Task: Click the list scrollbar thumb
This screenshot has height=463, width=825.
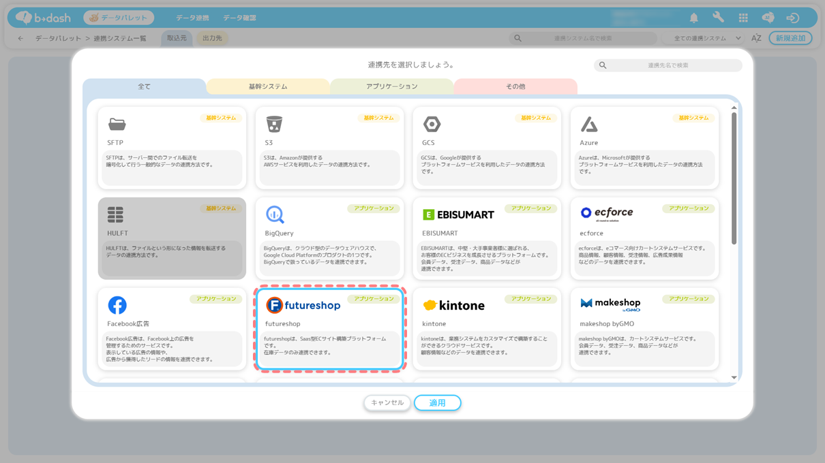Action: 734,178
